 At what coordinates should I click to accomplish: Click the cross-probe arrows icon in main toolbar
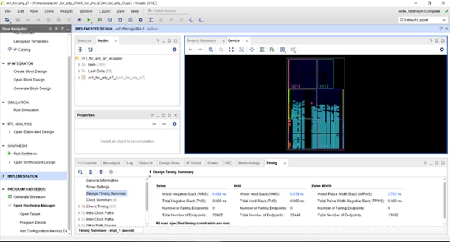[x=109, y=20]
